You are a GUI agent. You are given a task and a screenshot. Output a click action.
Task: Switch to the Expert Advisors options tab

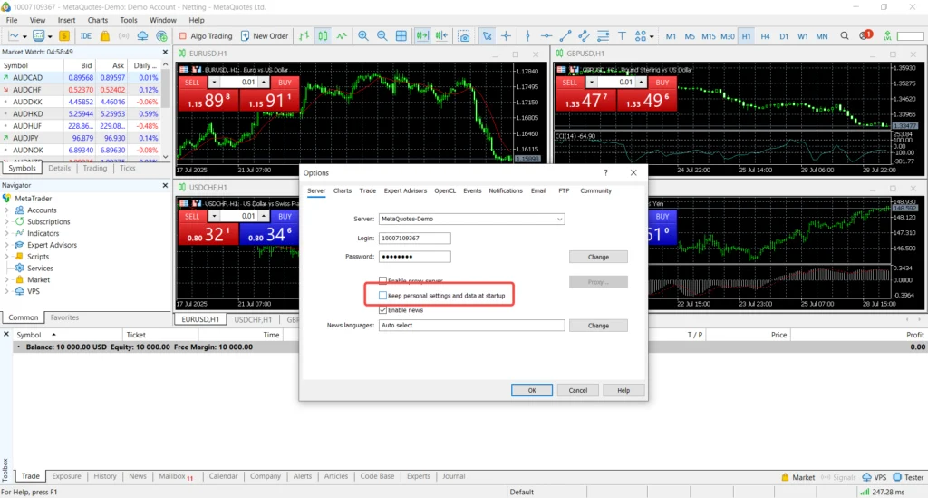click(405, 190)
